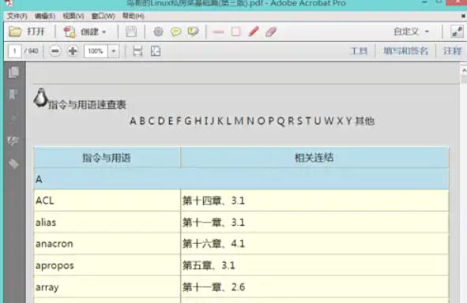The image size is (467, 303).
Task: Click the alias table cell
Action: [107, 222]
